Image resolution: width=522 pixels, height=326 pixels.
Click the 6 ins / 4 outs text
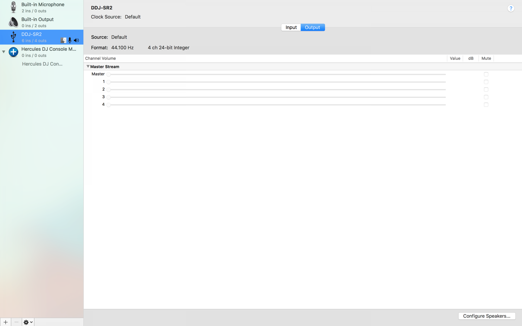pos(34,40)
